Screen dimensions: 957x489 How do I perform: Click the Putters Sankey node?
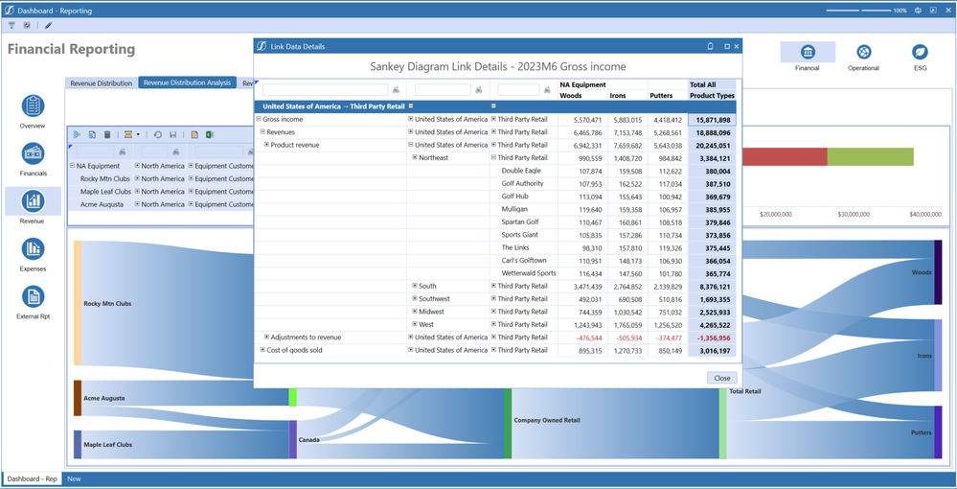click(938, 432)
